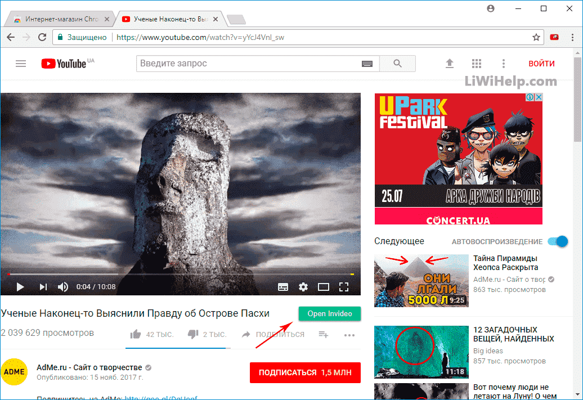Screen dimensions: 583x400
Task: Open the player settings gear
Action: tap(303, 287)
